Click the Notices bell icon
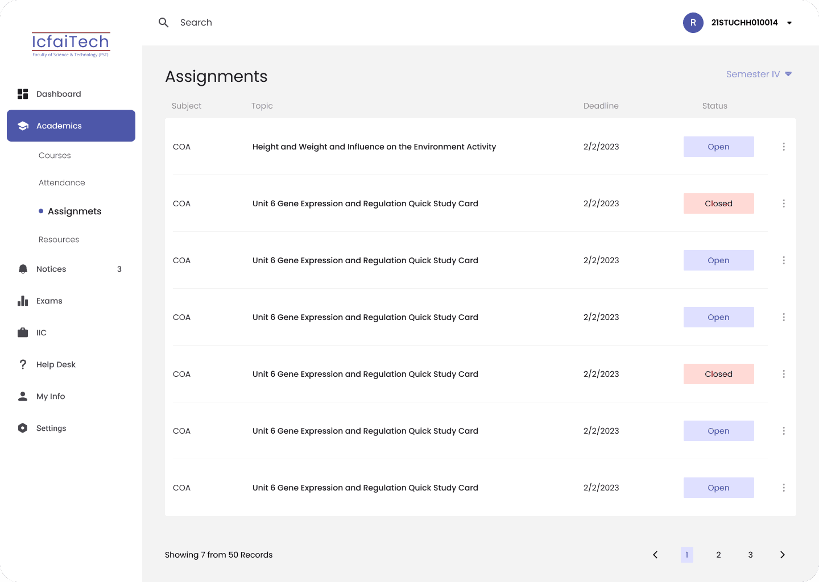 click(x=23, y=269)
